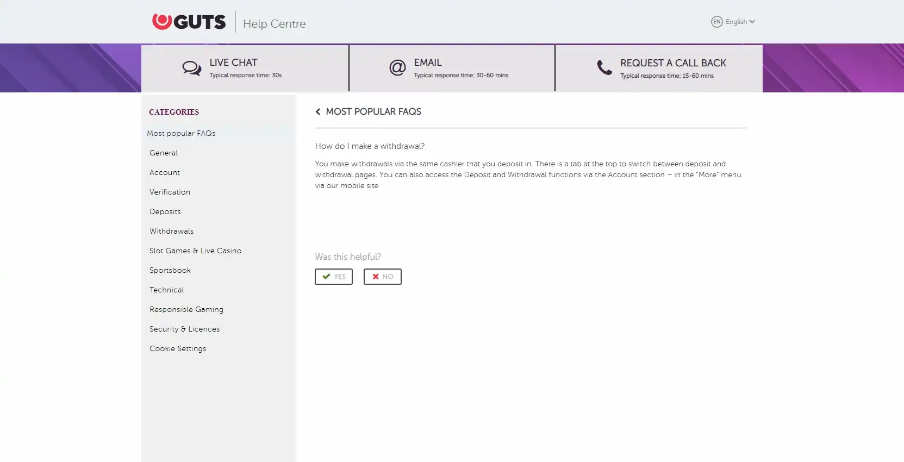This screenshot has width=904, height=462.
Task: Click the call back phone icon
Action: (x=604, y=68)
